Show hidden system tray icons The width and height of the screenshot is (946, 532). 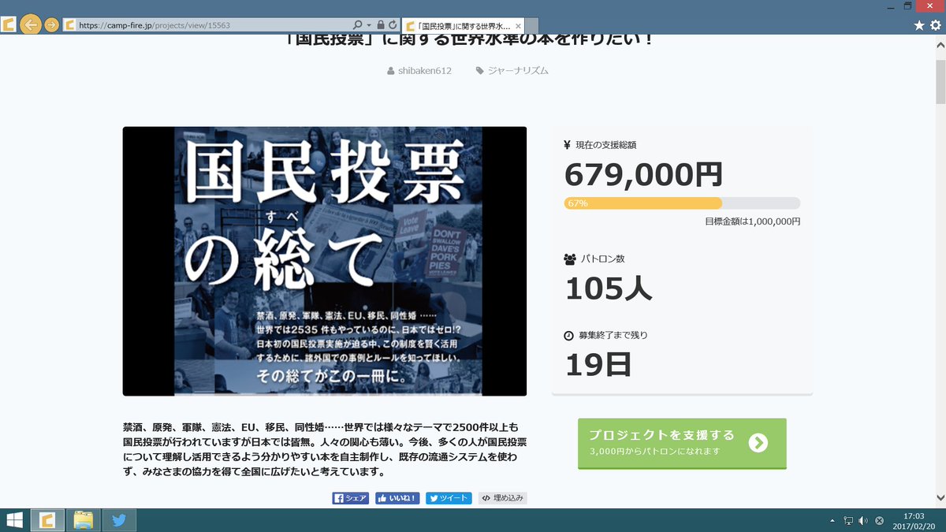(x=832, y=521)
